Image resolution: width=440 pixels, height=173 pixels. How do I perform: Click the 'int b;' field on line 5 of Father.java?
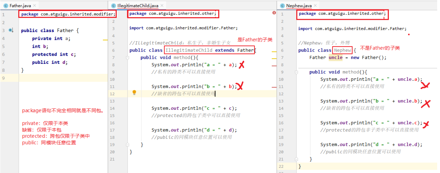pyautogui.click(x=40, y=46)
